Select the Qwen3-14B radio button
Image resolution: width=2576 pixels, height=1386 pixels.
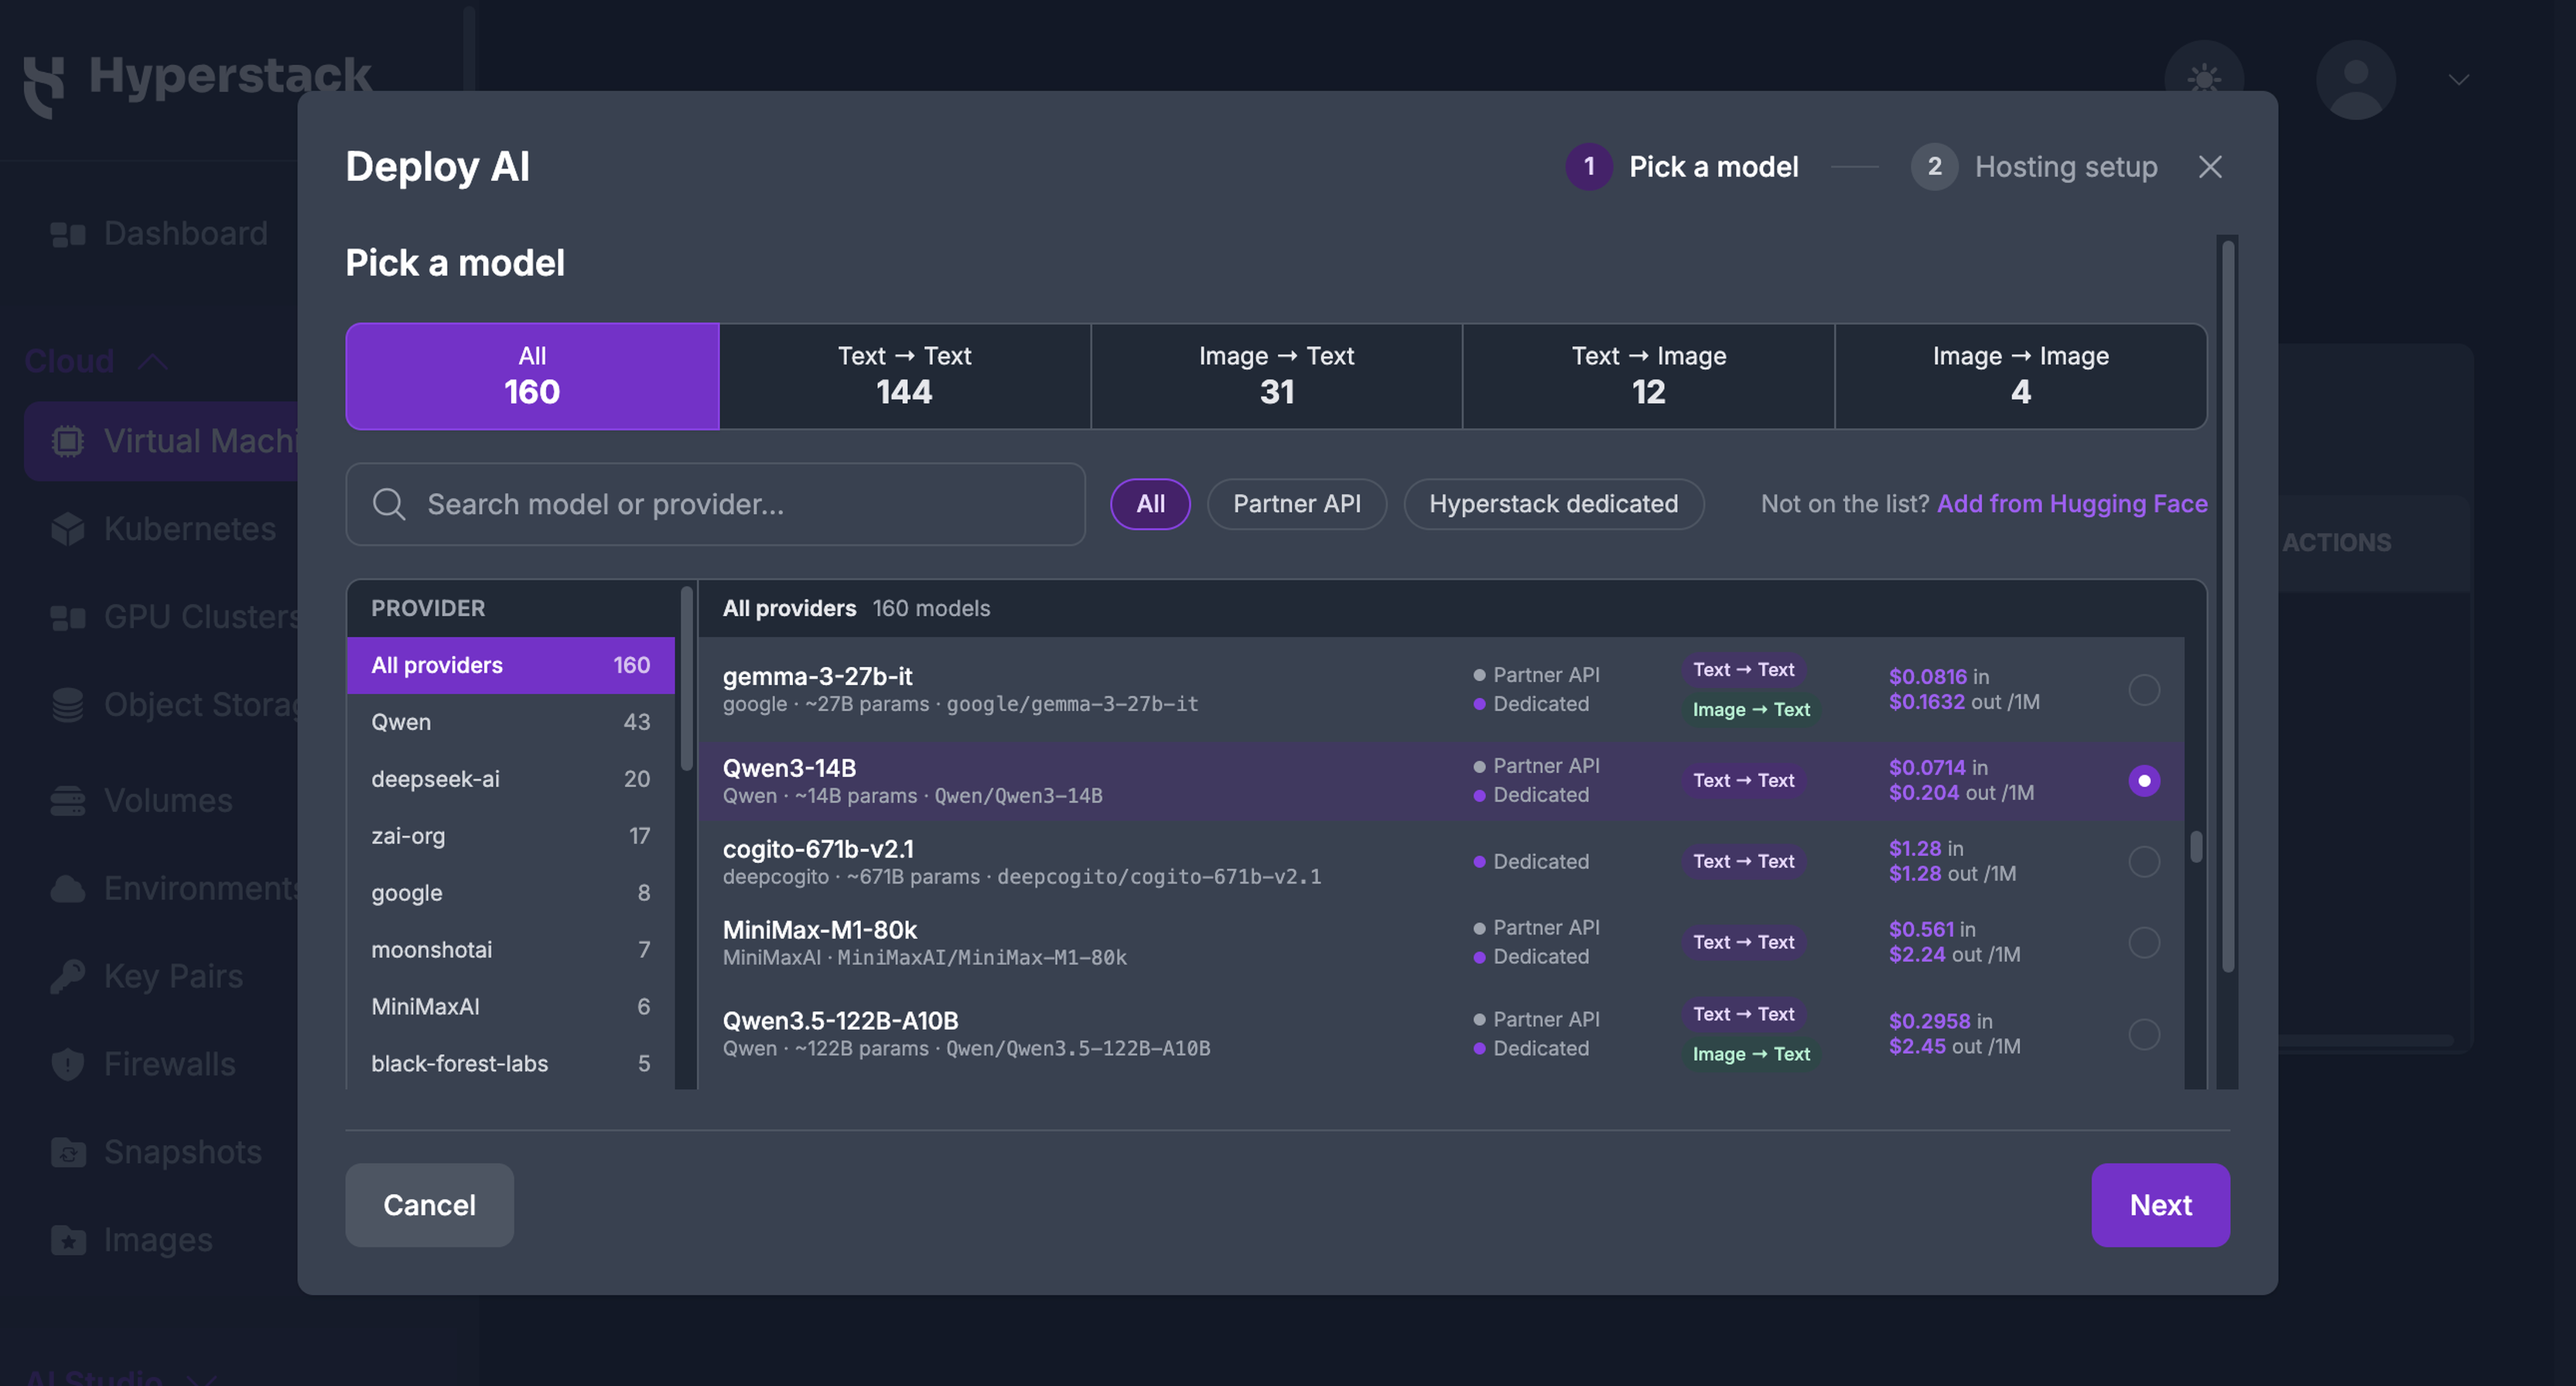coord(2144,781)
